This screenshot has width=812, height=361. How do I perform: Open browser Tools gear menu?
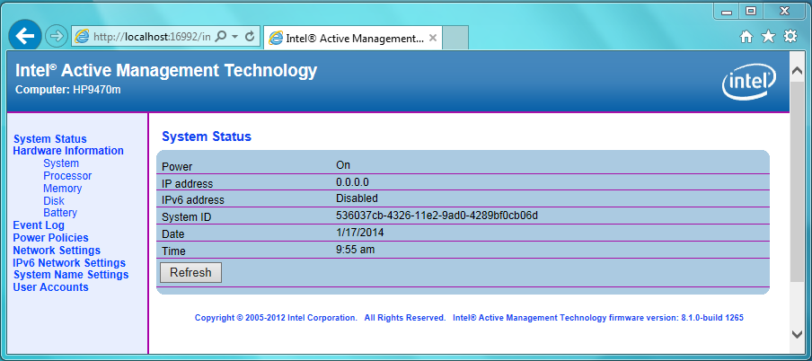tap(790, 36)
